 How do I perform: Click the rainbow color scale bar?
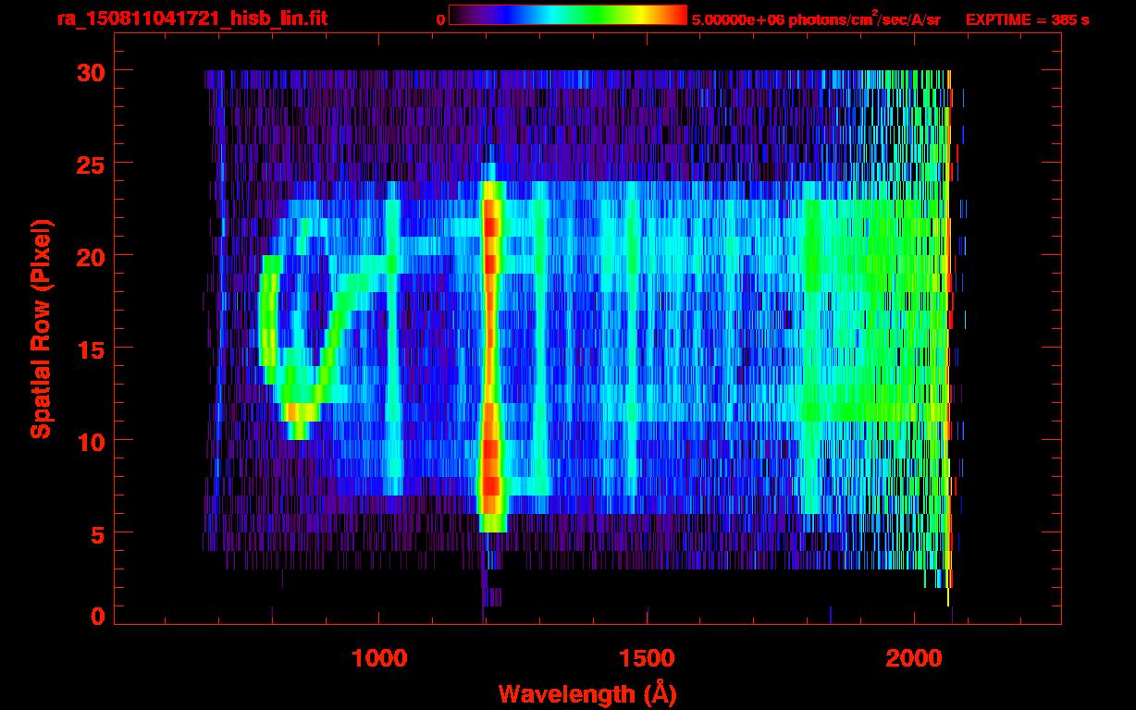tap(568, 15)
